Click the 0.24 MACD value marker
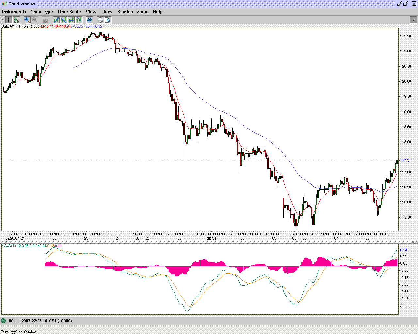Viewport: 418px width, 334px height. pos(403,250)
